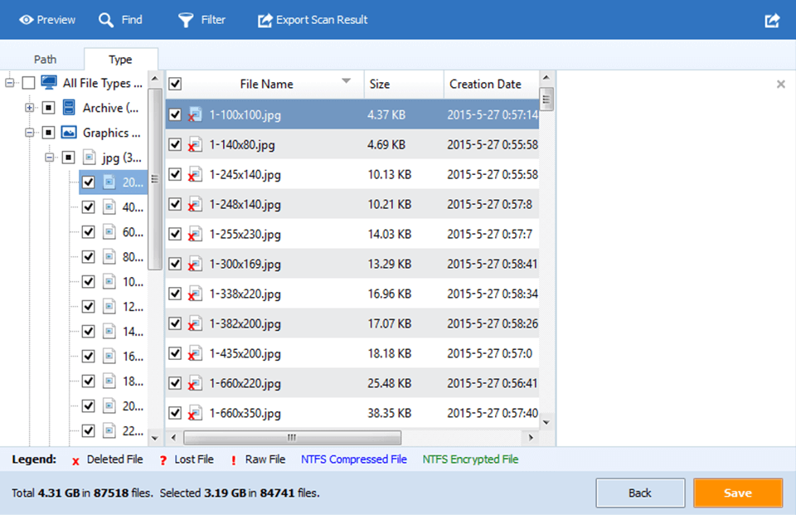Screen dimensions: 796x515
Task: Switch to the Path tab
Action: click(45, 59)
